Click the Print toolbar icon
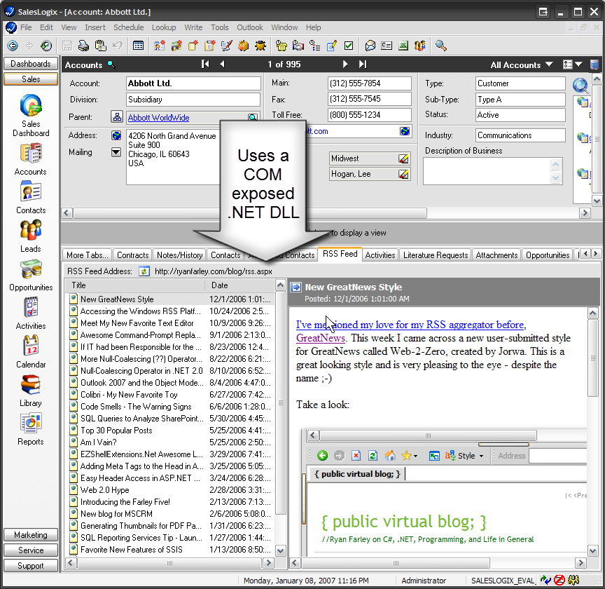Viewport: 605px width, 589px height. point(83,46)
